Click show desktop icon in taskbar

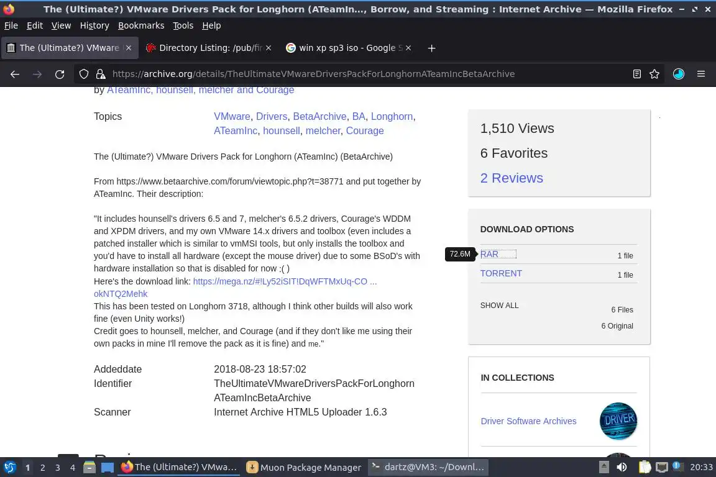108,467
